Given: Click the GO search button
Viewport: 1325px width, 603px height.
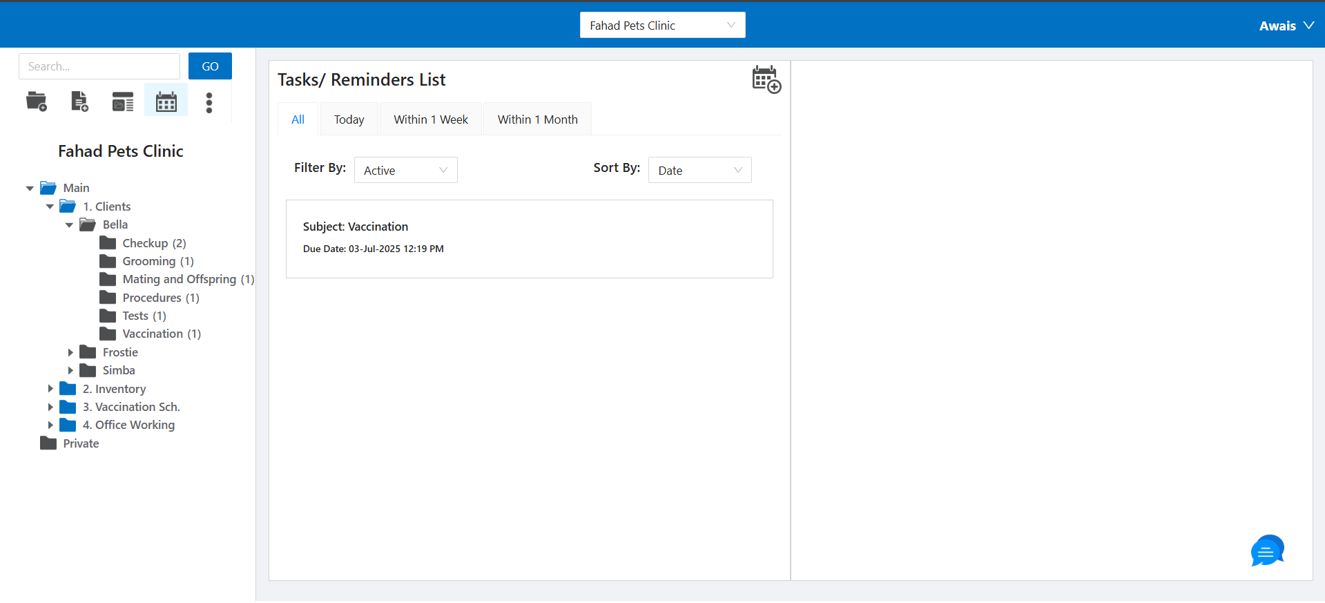Looking at the screenshot, I should pyautogui.click(x=210, y=66).
